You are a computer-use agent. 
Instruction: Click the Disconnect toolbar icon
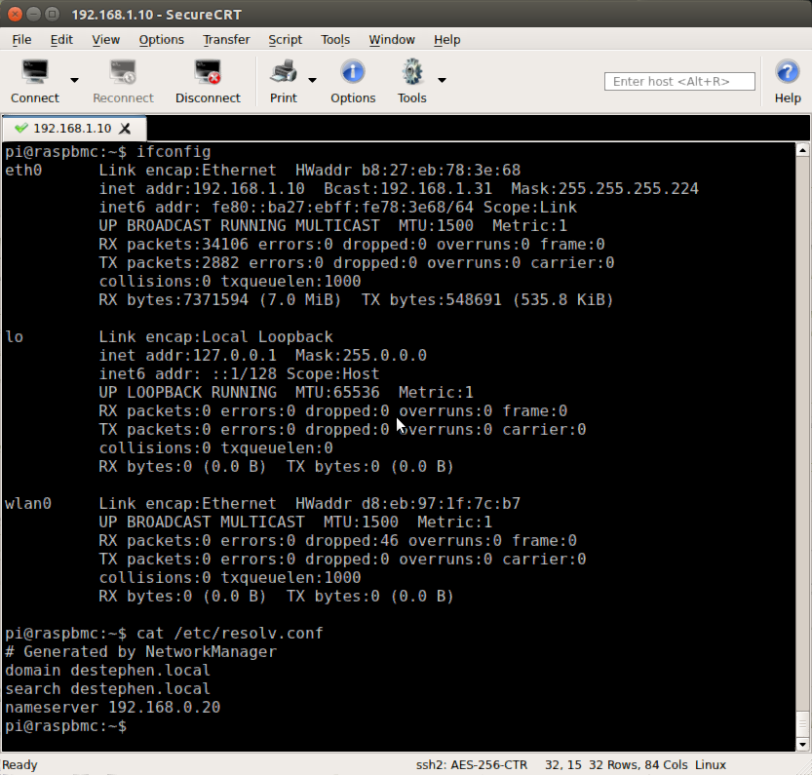click(208, 72)
